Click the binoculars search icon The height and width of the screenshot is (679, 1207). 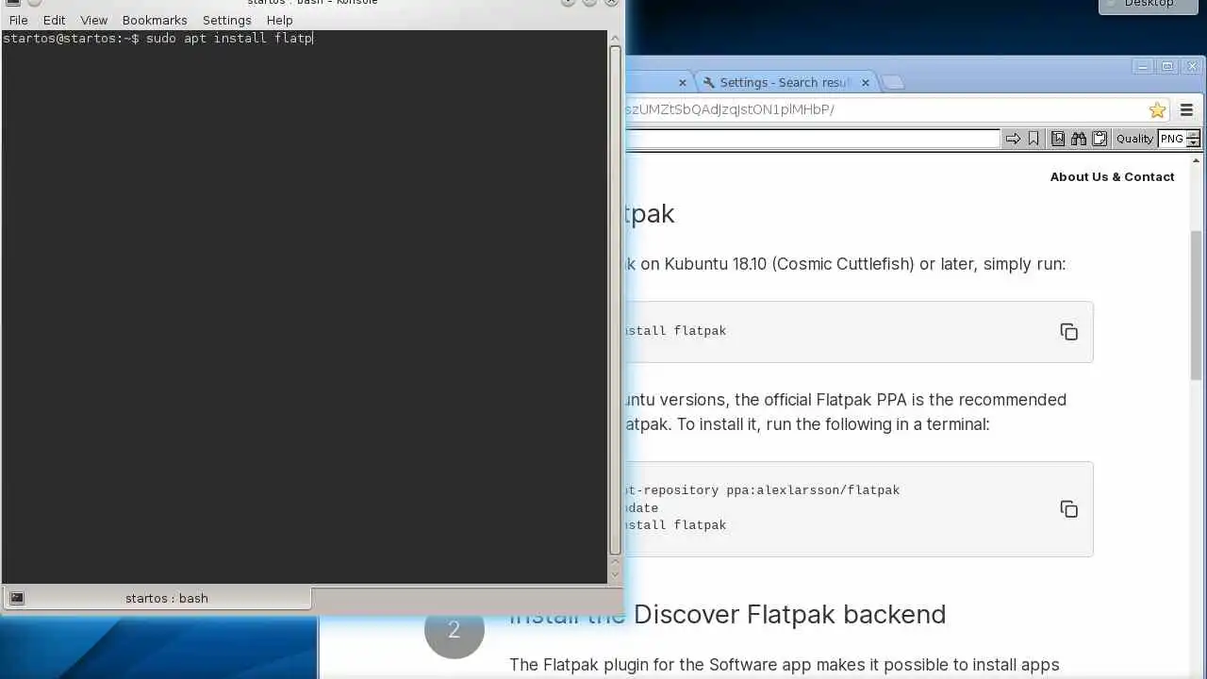point(1079,139)
